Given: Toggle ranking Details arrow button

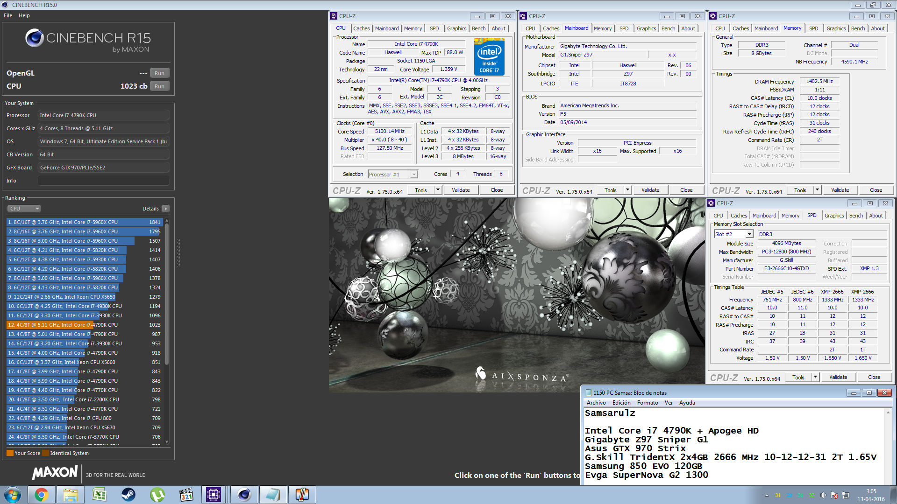Looking at the screenshot, I should click(166, 209).
